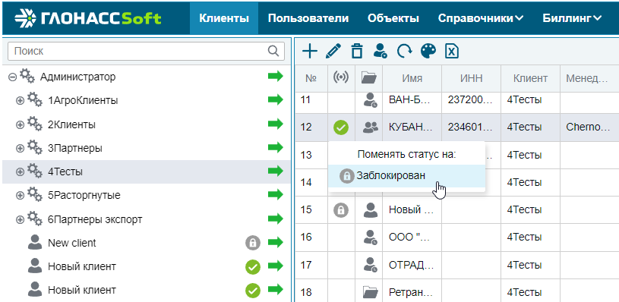Sort by the Имя column header

point(412,78)
